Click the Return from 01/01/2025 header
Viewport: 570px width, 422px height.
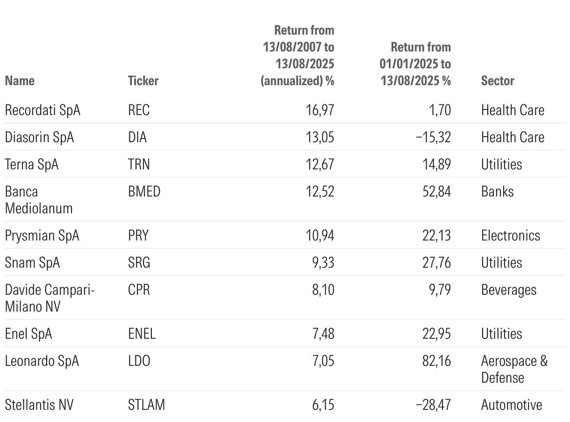415,64
